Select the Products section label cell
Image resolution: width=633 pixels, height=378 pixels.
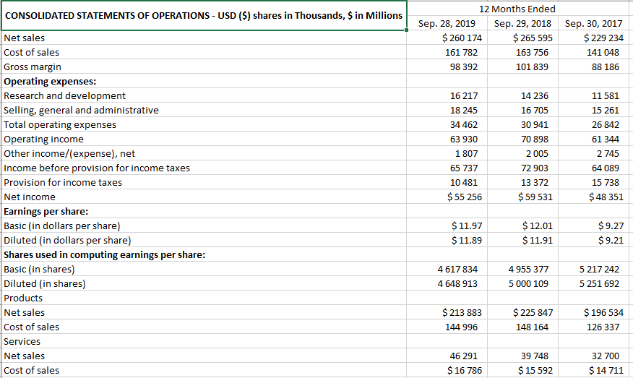(x=23, y=298)
